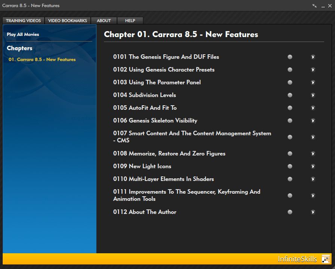
Task: Click the InfiniteSkills logo icon
Action: (x=326, y=259)
